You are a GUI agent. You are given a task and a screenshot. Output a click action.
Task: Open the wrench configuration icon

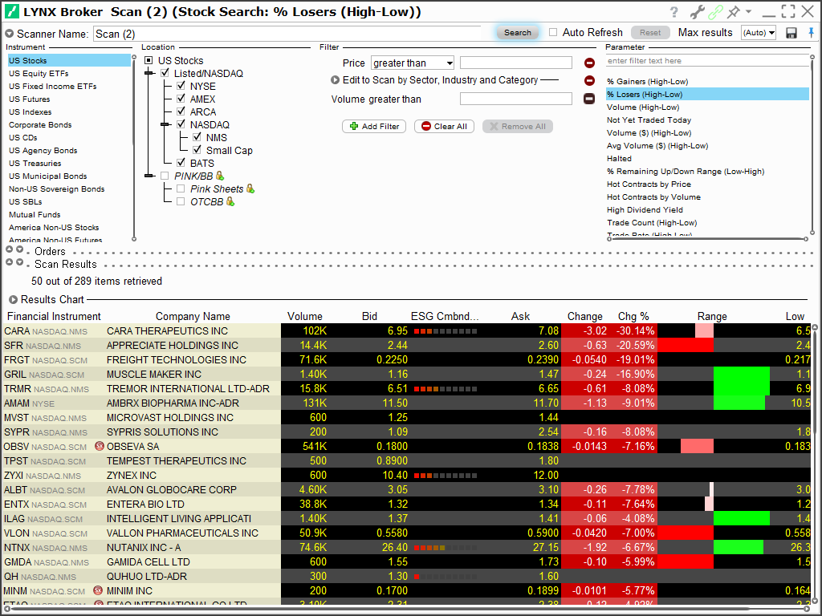click(697, 12)
